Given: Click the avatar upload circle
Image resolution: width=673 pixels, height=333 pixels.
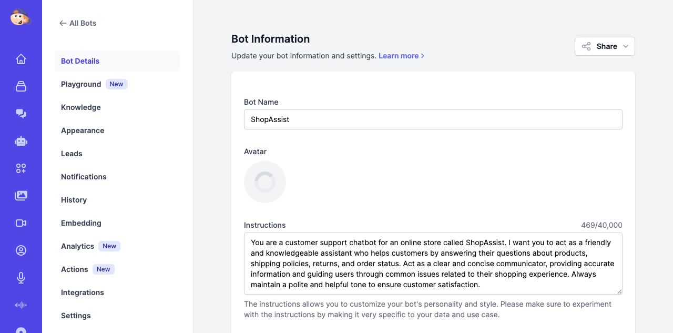Looking at the screenshot, I should [x=265, y=182].
